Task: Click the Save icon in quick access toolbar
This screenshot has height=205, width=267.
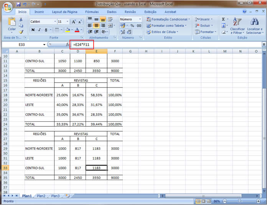Action: [x=18, y=4]
